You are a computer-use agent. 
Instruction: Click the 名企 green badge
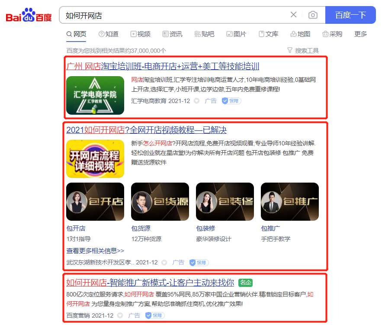[245, 283]
